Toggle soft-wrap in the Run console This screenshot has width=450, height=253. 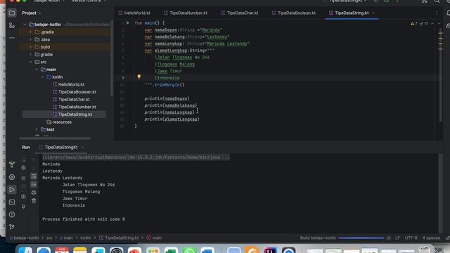(x=34, y=176)
